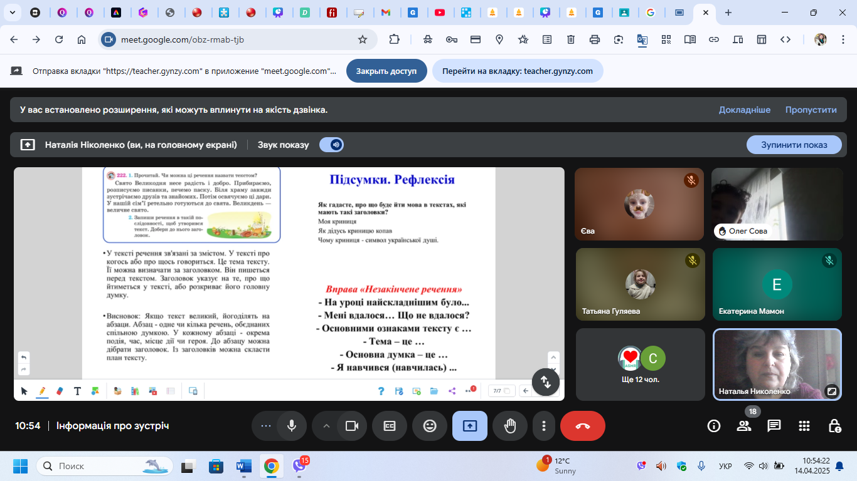Open the Татьяна Гуляева participant tile

(639, 284)
